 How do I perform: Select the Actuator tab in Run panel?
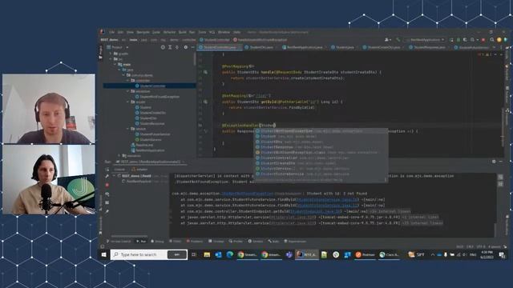(139, 170)
